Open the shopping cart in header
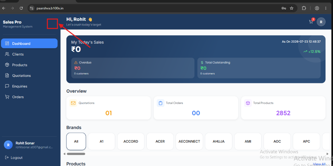This screenshot has width=333, height=166. pyautogui.click(x=311, y=22)
